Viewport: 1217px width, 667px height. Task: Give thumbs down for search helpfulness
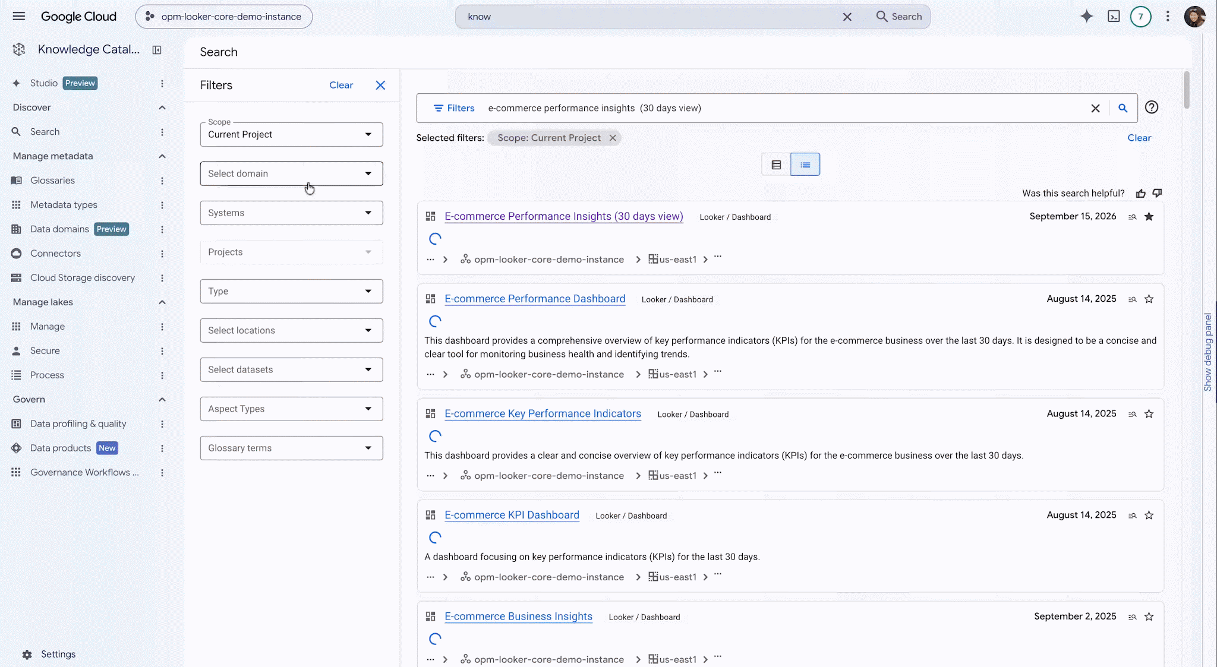[x=1157, y=193]
